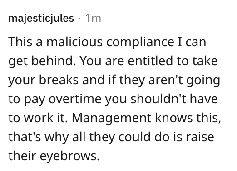Open majesticjules user profile link
Image resolution: width=237 pixels, height=171 pixels.
pyautogui.click(x=41, y=19)
